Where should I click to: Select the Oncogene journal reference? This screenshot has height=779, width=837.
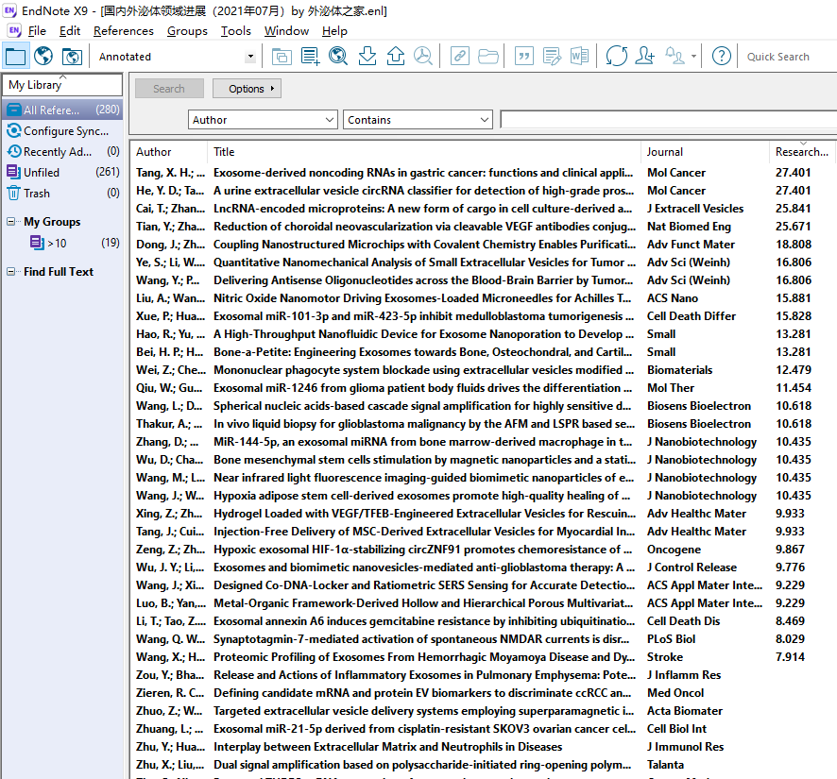pyautogui.click(x=483, y=550)
